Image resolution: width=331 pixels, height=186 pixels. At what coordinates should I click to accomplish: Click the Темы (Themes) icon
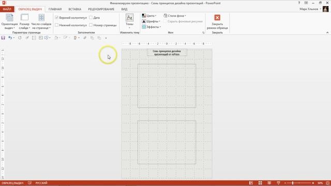pos(129,18)
